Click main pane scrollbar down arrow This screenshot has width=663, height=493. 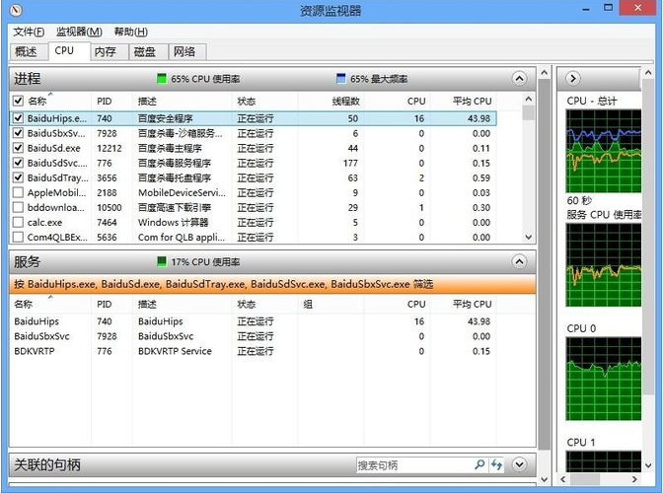(x=545, y=479)
